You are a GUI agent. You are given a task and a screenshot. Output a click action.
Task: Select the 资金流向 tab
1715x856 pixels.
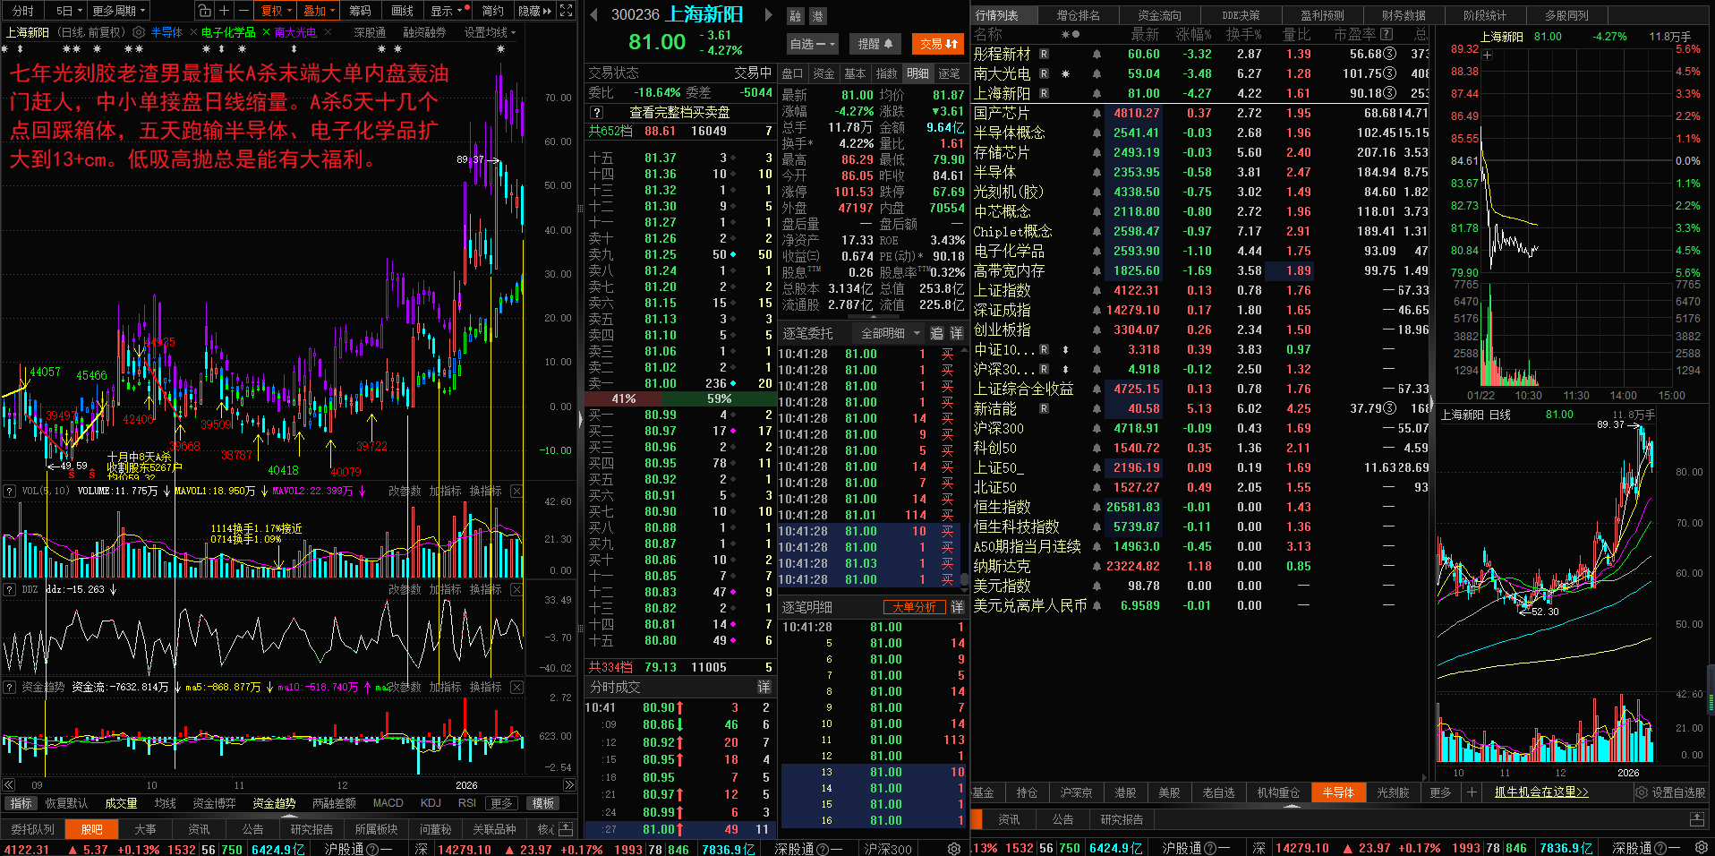(1159, 15)
